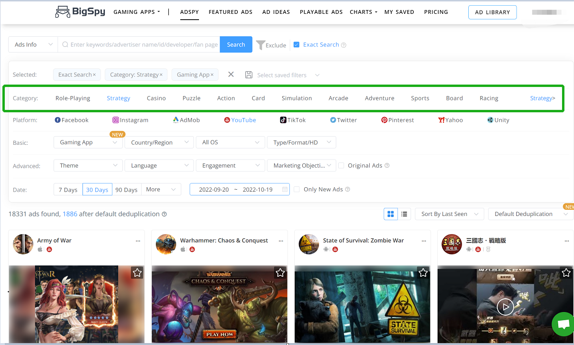This screenshot has height=345, width=574.
Task: Open the Type/Format/HD dropdown
Action: click(x=301, y=142)
